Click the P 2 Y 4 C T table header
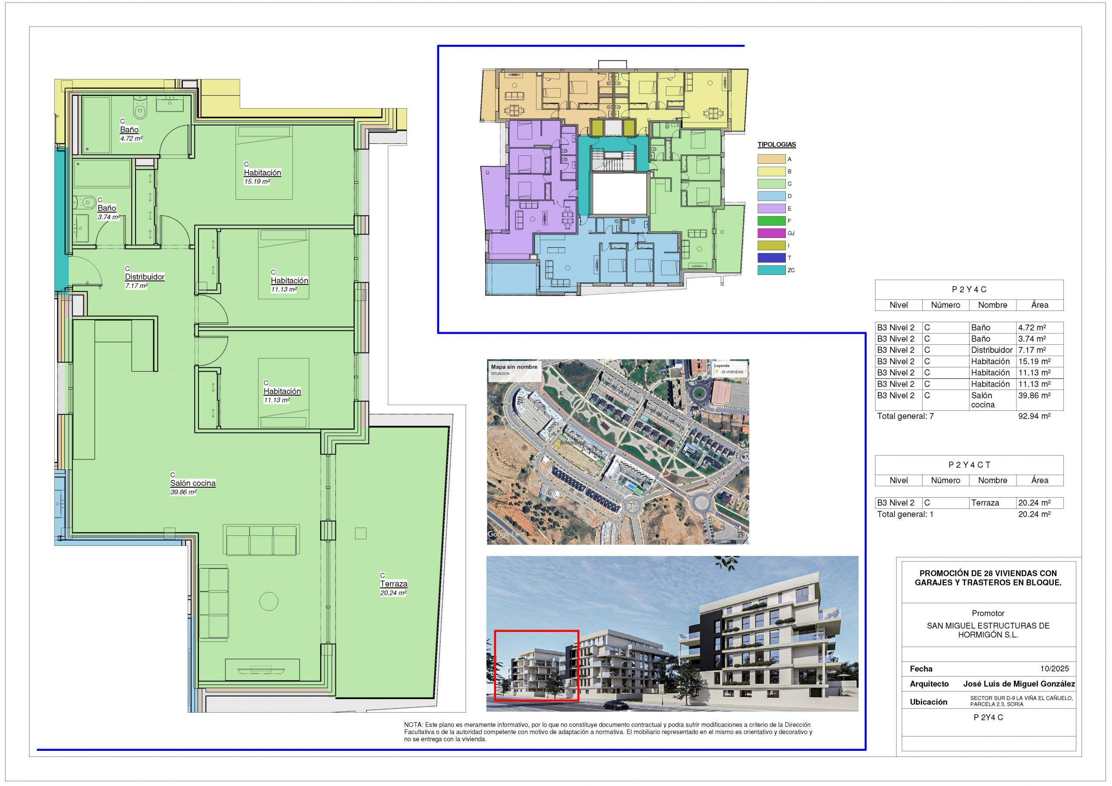The height and width of the screenshot is (786, 1112). click(x=969, y=465)
